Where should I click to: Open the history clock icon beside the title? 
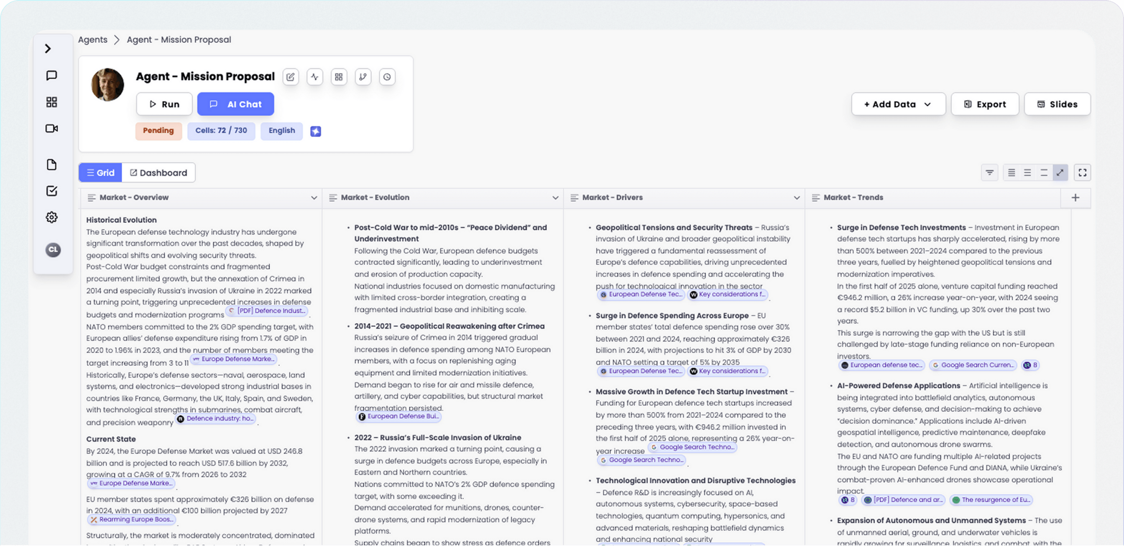[x=387, y=77]
